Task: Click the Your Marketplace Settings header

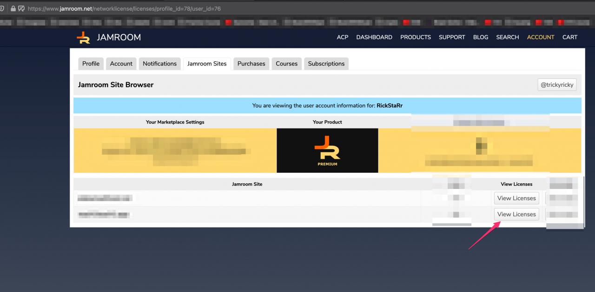Action: click(175, 122)
